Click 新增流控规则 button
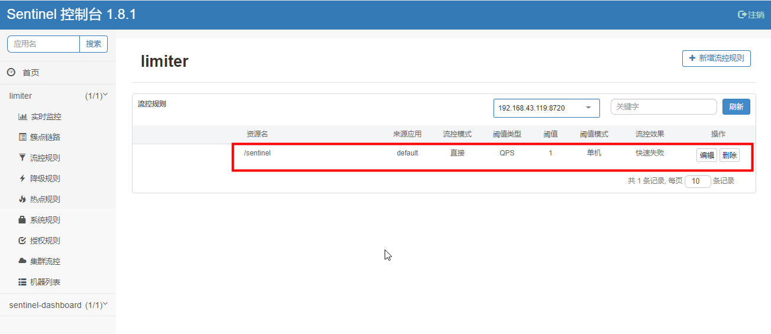 (x=717, y=59)
